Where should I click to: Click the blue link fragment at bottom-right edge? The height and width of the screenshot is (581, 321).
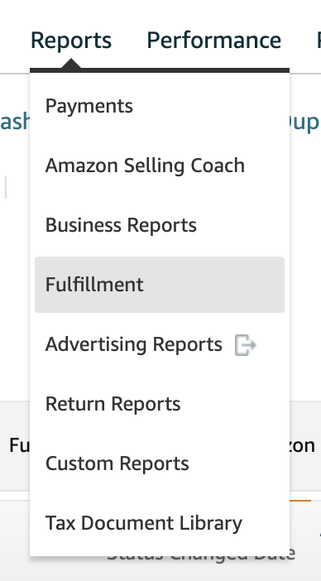[319, 533]
